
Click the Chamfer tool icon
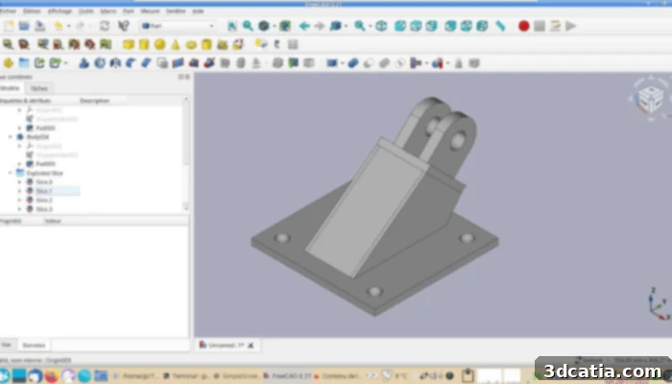(x=146, y=63)
